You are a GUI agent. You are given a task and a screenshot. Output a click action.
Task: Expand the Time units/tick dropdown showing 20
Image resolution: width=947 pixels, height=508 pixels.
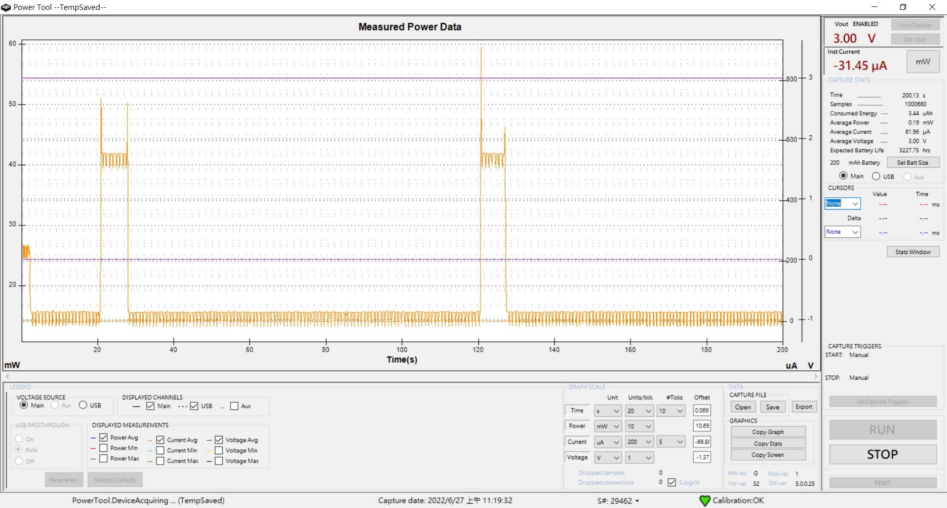click(x=639, y=411)
